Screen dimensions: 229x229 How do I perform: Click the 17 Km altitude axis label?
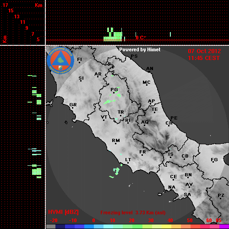coord(5,5)
